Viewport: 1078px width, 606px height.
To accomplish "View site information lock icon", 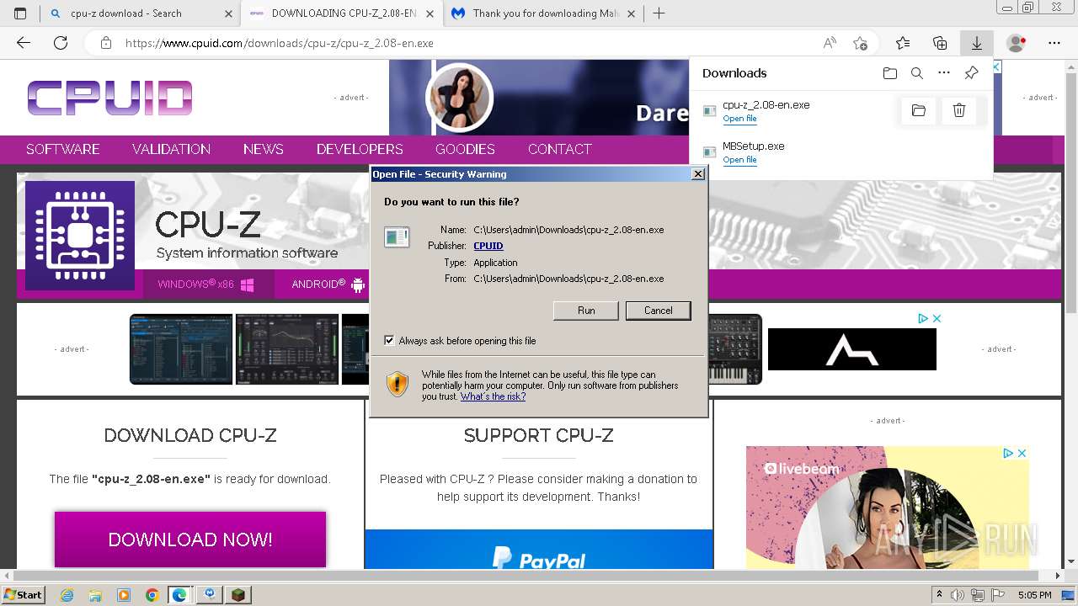I will click(106, 43).
